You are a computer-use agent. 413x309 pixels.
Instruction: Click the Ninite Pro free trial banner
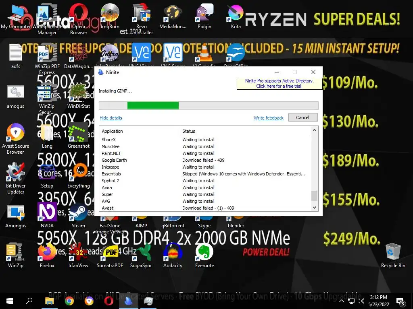click(279, 84)
